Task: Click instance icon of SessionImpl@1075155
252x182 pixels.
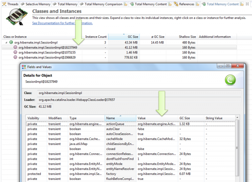Action: click(15, 52)
